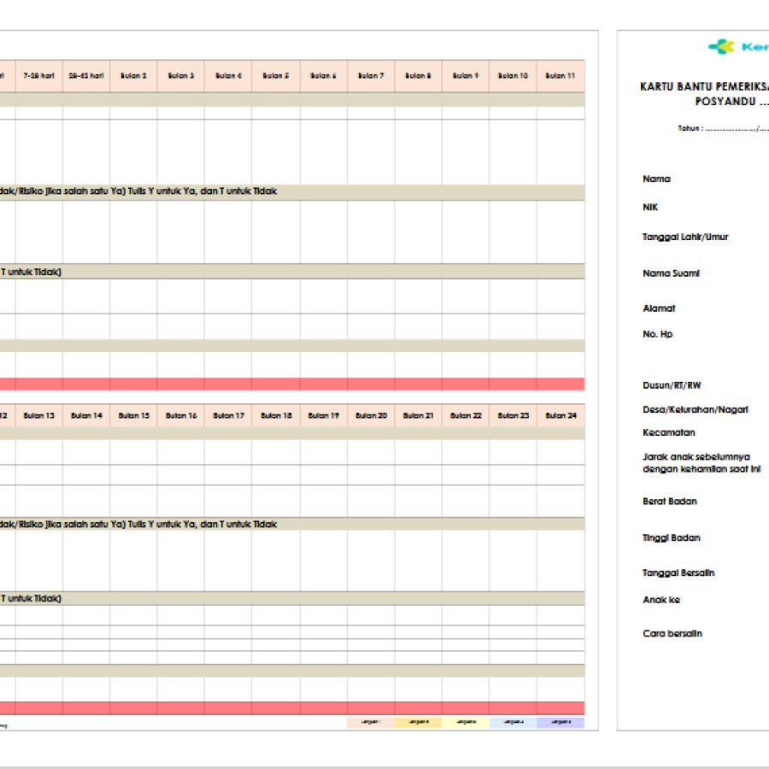Image resolution: width=769 pixels, height=769 pixels.
Task: Click the lower 'T untuk Tidak)' section band
Action: point(292,598)
